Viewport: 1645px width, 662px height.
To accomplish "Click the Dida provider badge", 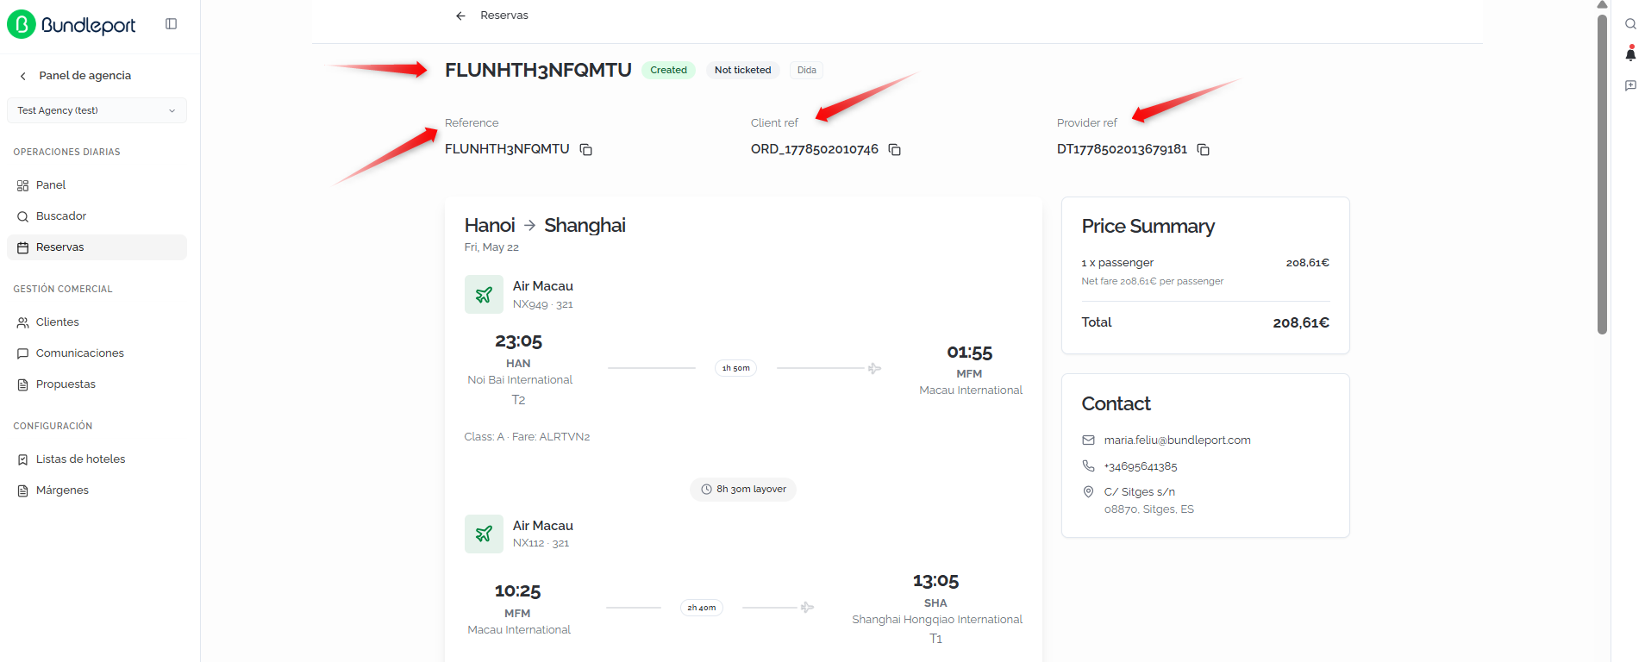I will coord(807,70).
